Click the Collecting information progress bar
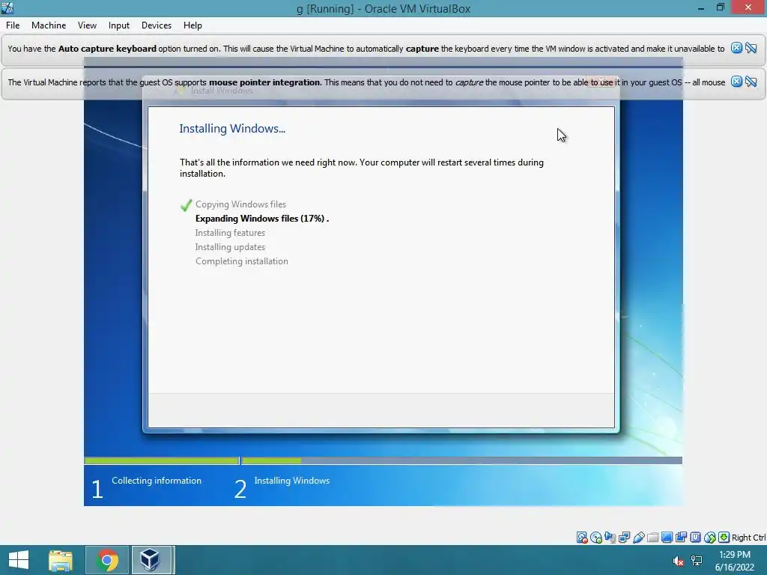This screenshot has height=575, width=767. pyautogui.click(x=162, y=460)
